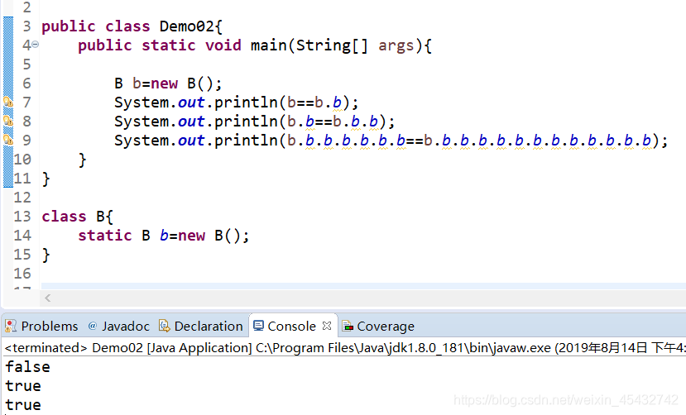The height and width of the screenshot is (415, 686).
Task: Click the Javadoc @ icon
Action: pyautogui.click(x=93, y=326)
